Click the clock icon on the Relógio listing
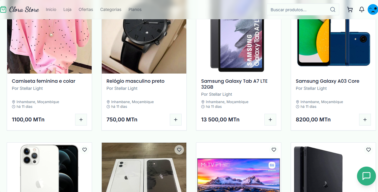Viewport: 378px width, 192px height. (x=108, y=107)
